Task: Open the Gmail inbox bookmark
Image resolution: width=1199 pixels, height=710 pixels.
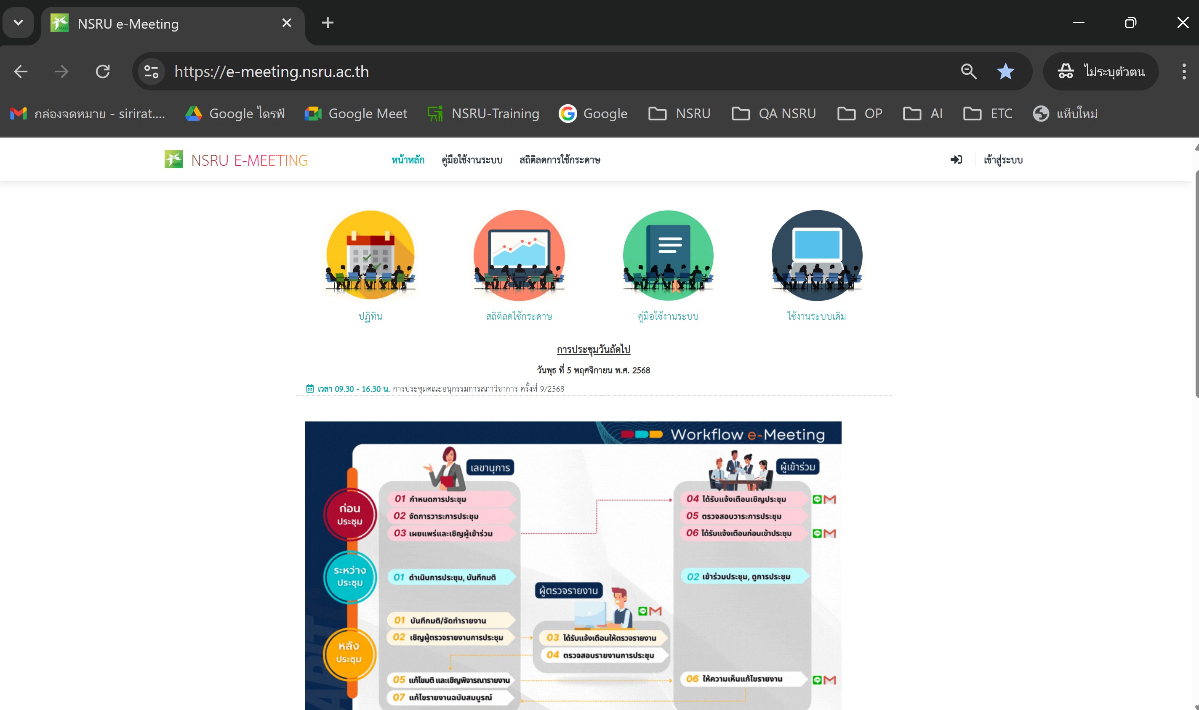Action: click(88, 114)
